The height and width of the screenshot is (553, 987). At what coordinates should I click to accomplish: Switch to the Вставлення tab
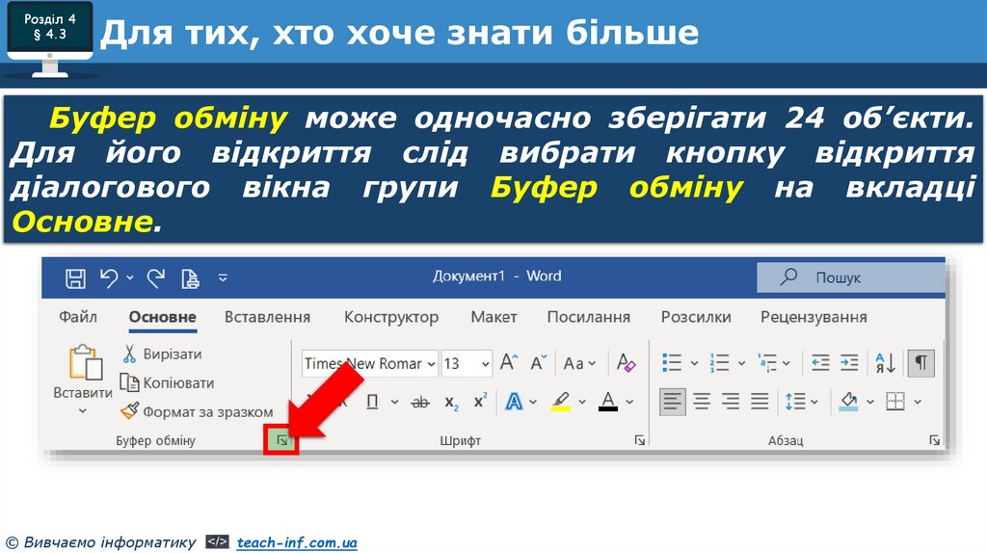point(268,317)
